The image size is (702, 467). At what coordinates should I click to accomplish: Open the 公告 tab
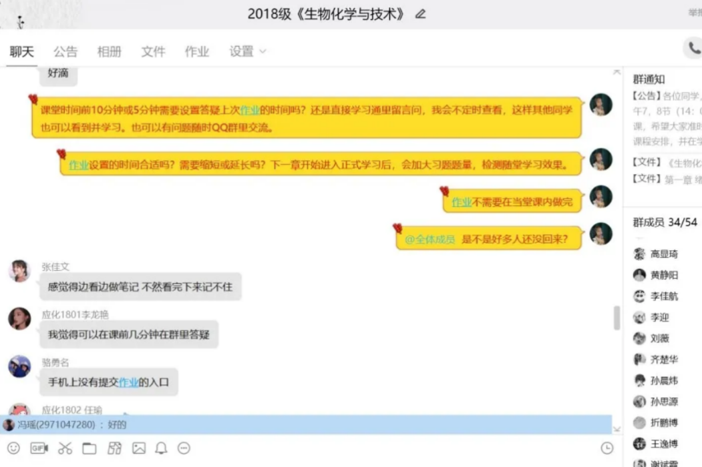(65, 51)
